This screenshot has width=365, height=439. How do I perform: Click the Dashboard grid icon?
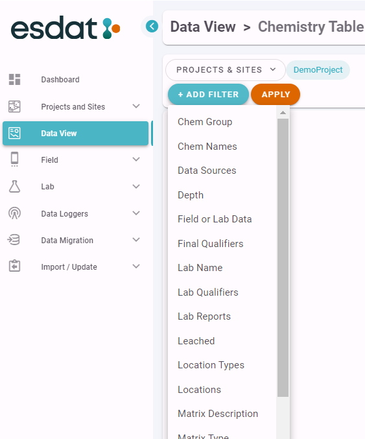[14, 80]
